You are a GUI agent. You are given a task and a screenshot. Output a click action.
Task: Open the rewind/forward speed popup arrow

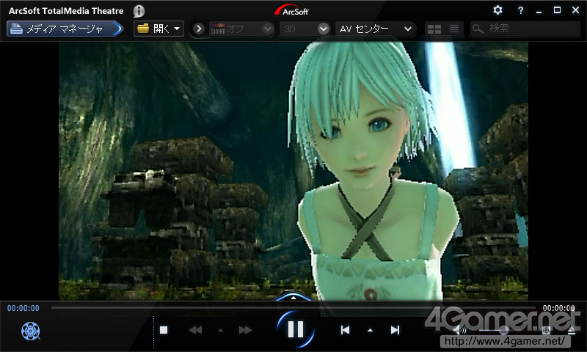pos(220,330)
